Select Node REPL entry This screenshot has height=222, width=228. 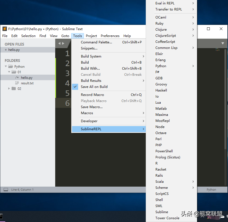pyautogui.click(x=171, y=127)
